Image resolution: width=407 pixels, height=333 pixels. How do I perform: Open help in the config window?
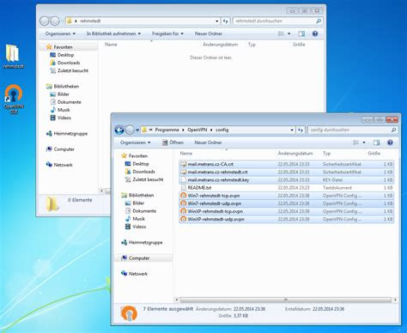(390, 142)
